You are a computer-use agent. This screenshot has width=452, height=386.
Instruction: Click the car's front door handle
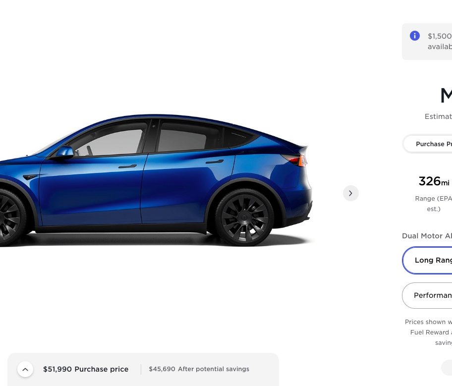pos(127,166)
